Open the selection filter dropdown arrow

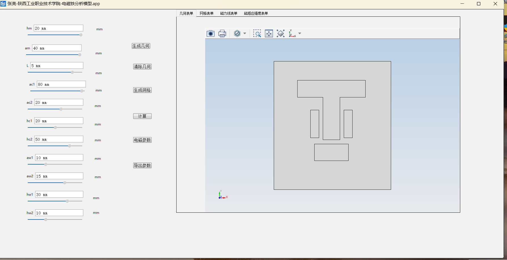(245, 33)
